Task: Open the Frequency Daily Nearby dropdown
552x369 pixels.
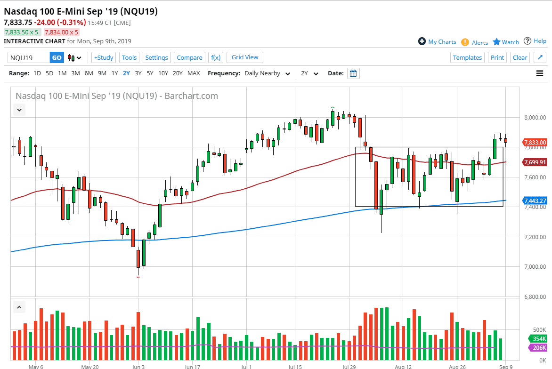Action: click(267, 73)
